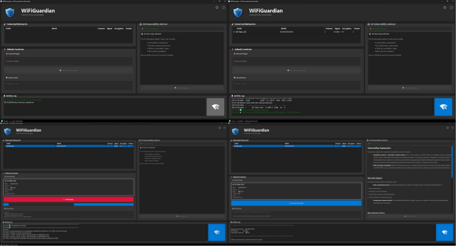Click 'Scan complete' status bar text
456x246 pixels.
[x=245, y=121]
